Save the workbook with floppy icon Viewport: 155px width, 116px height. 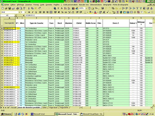pos(10,8)
